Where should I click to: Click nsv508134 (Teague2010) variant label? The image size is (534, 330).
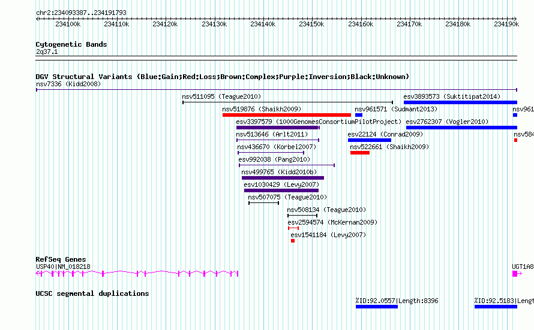[326, 210]
